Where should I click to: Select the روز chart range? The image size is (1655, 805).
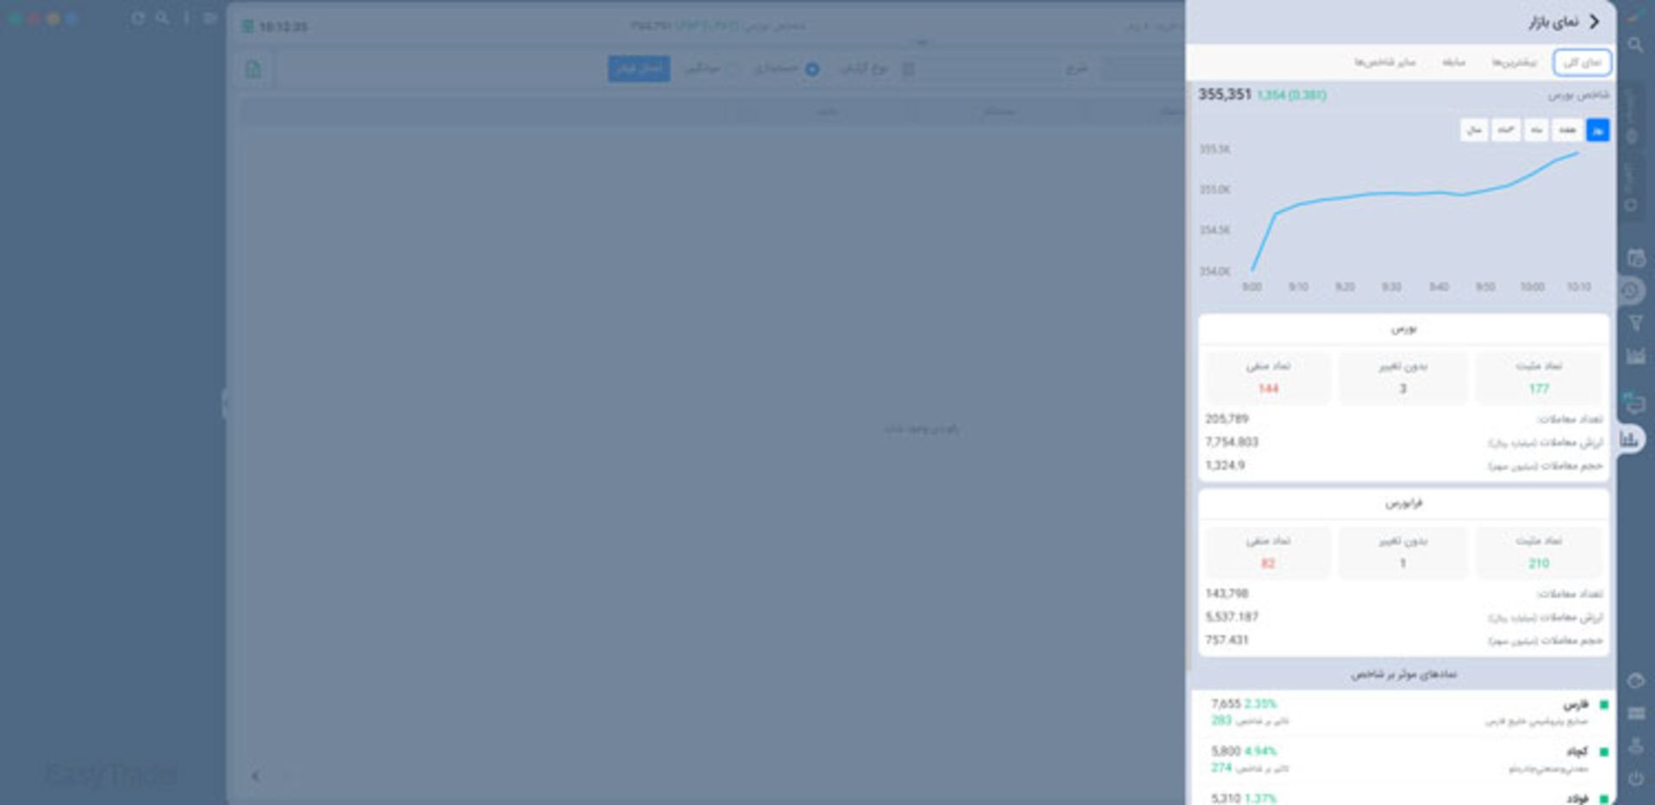(x=1597, y=130)
